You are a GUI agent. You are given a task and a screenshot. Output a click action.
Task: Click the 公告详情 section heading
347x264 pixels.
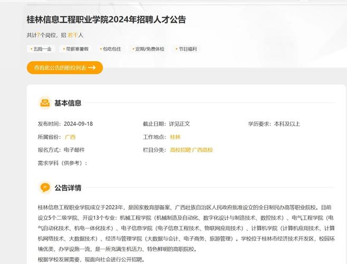coord(68,188)
